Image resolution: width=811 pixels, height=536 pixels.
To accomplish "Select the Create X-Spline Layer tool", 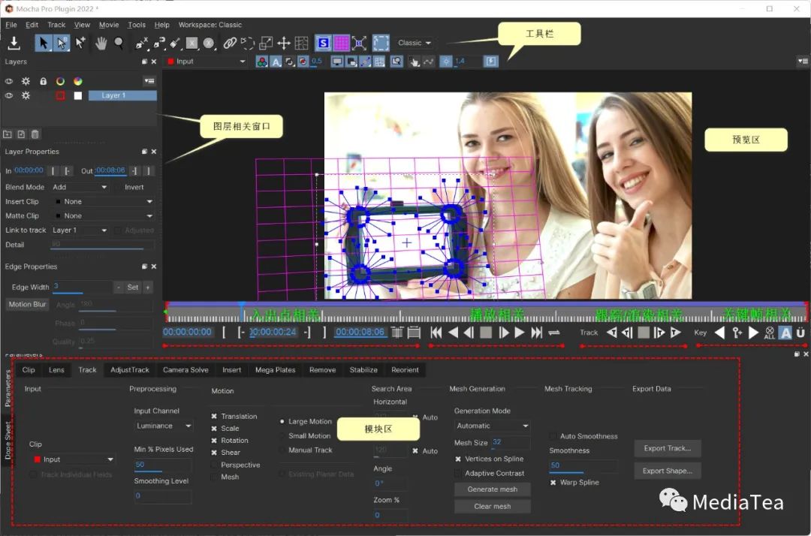I will click(141, 44).
